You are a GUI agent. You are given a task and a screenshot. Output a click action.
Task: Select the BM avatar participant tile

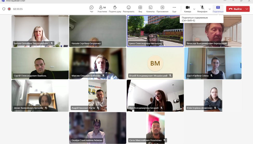pos(155,63)
